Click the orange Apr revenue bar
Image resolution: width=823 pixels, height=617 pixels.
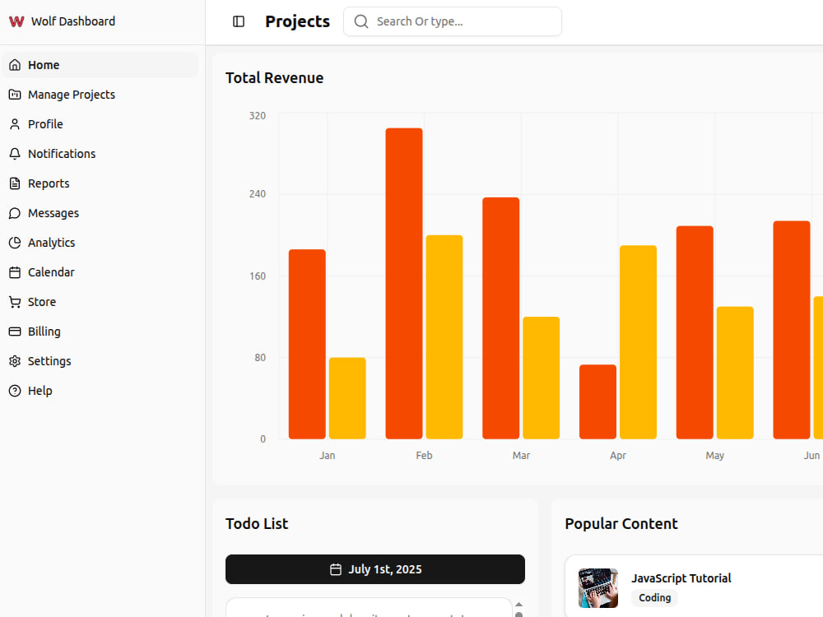tap(597, 402)
